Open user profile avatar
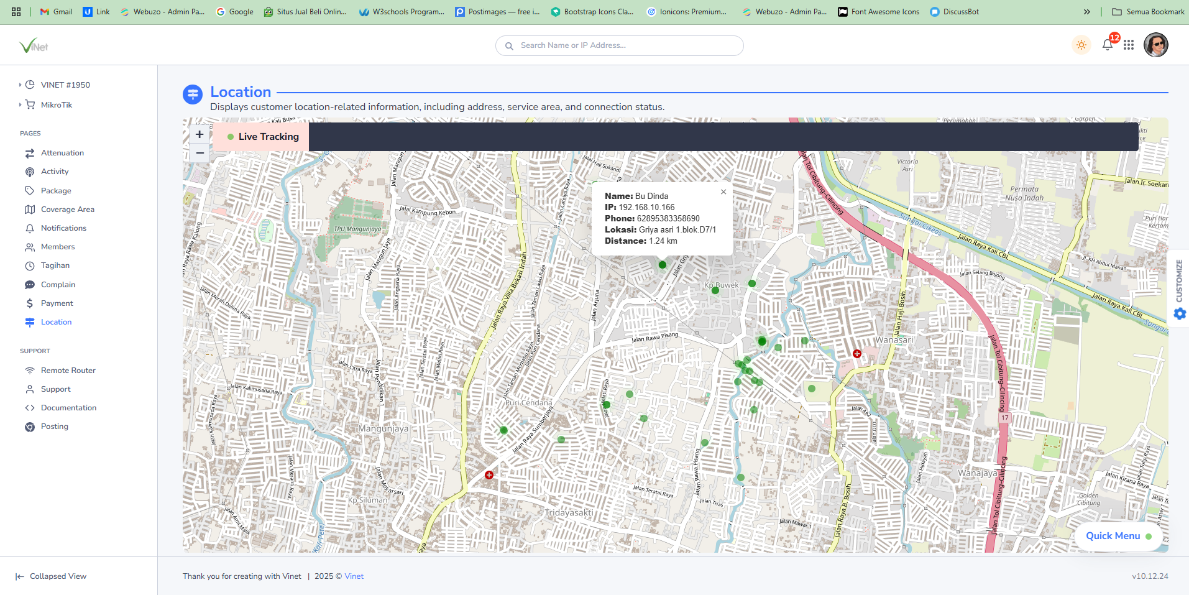 1156,45
